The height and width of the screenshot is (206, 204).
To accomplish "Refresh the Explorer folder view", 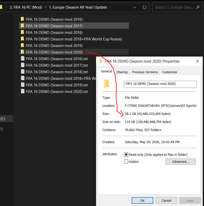I will (x=144, y=7).
